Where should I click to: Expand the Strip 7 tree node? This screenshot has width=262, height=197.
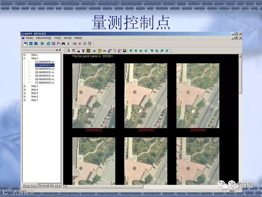pyautogui.click(x=25, y=100)
